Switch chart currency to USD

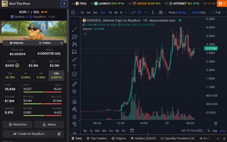click(x=195, y=12)
